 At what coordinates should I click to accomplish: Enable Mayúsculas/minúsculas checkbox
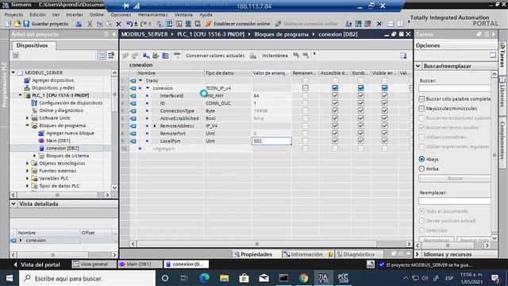(421, 108)
